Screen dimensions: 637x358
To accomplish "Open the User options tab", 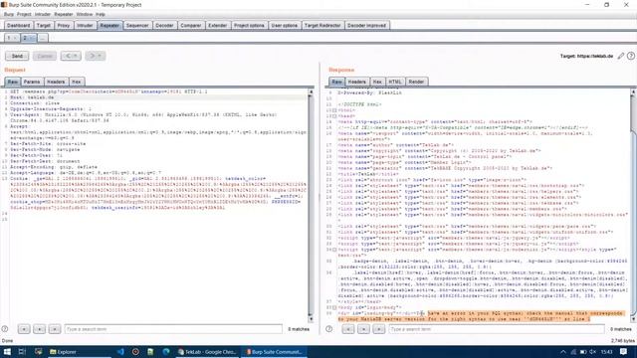I will (x=285, y=25).
